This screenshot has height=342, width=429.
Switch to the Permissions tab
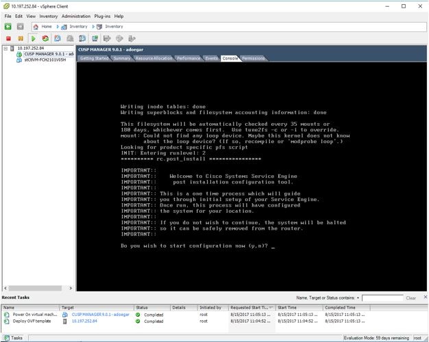tap(254, 58)
